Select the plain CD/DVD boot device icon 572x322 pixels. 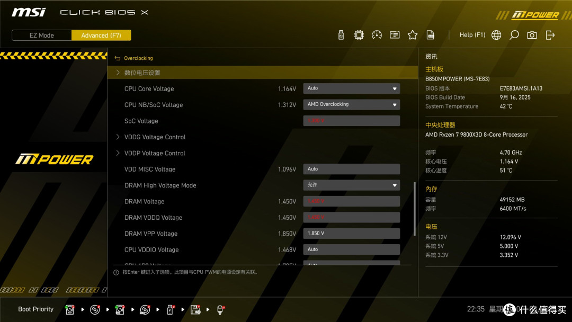95,310
